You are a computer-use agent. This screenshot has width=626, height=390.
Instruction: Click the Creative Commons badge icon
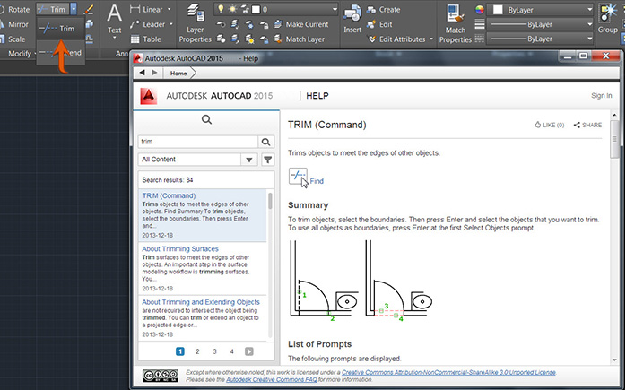coord(161,376)
